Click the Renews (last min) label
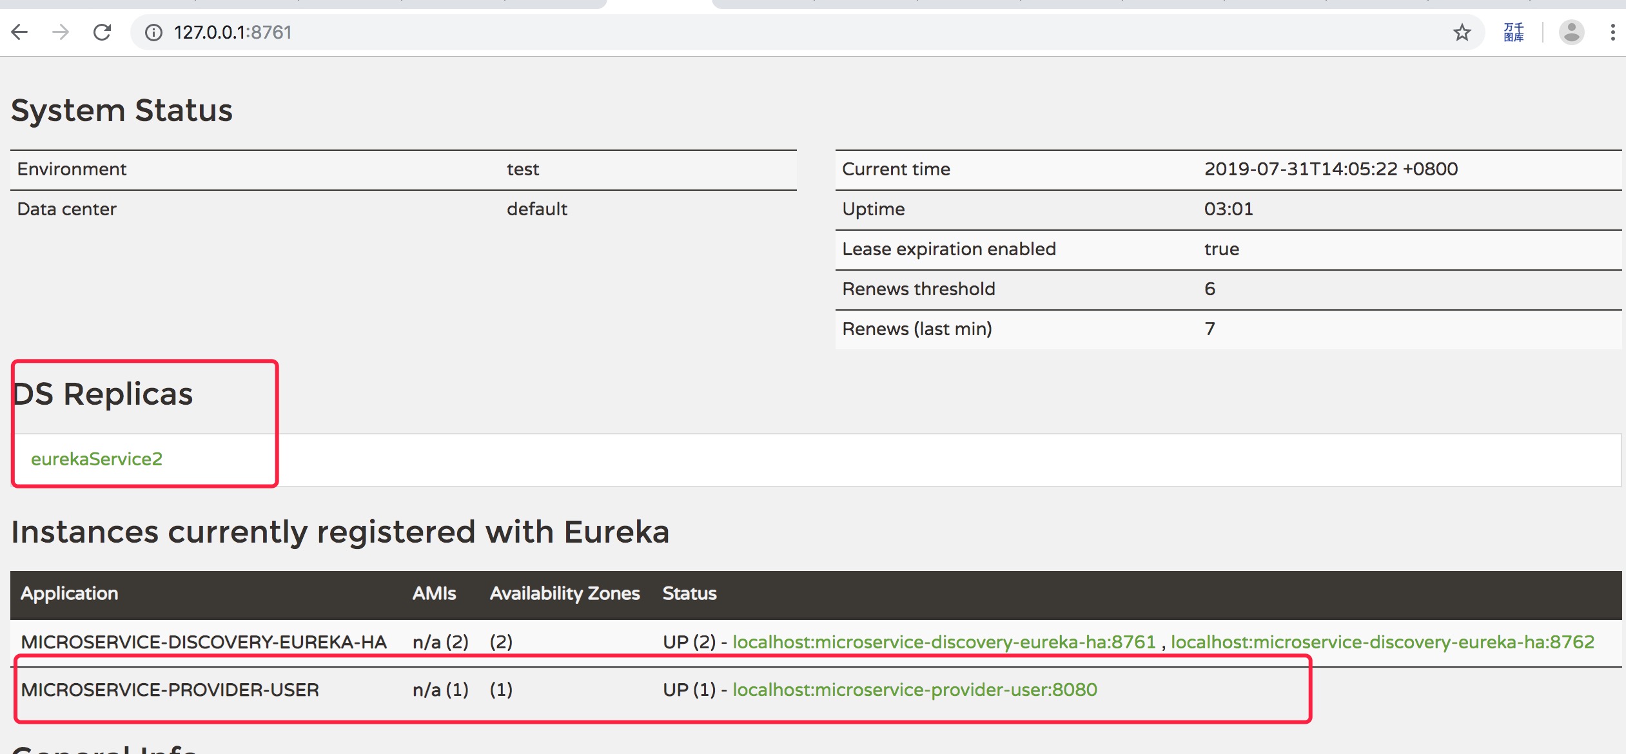Screen dimensions: 1626x754 click(x=917, y=329)
